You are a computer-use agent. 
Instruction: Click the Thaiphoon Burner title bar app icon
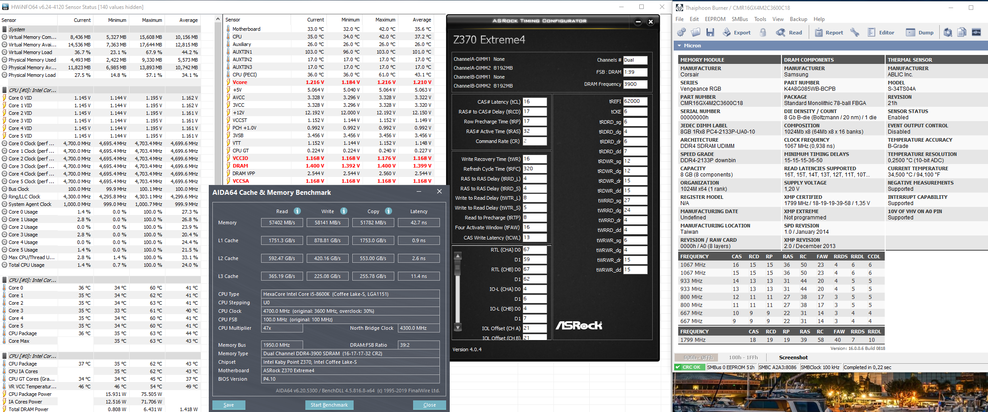point(680,8)
